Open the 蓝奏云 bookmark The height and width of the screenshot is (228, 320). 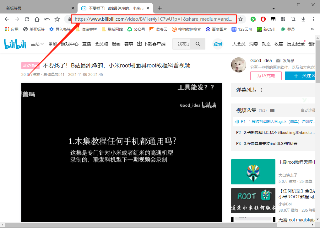158,29
